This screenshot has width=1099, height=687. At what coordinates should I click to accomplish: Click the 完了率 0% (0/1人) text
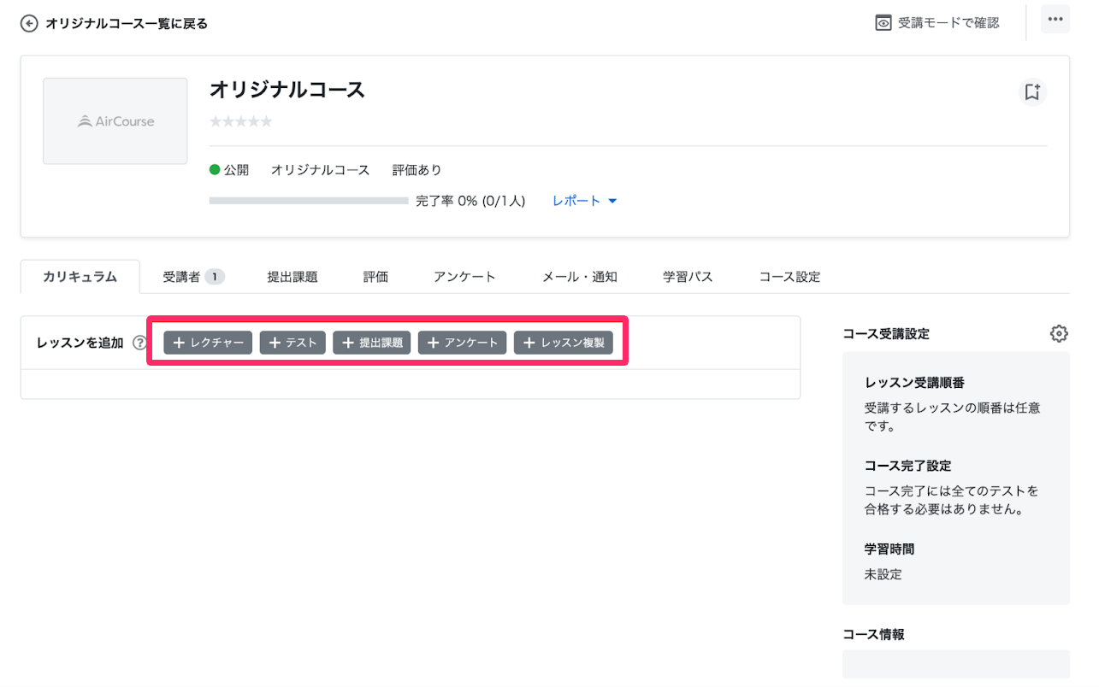click(470, 201)
